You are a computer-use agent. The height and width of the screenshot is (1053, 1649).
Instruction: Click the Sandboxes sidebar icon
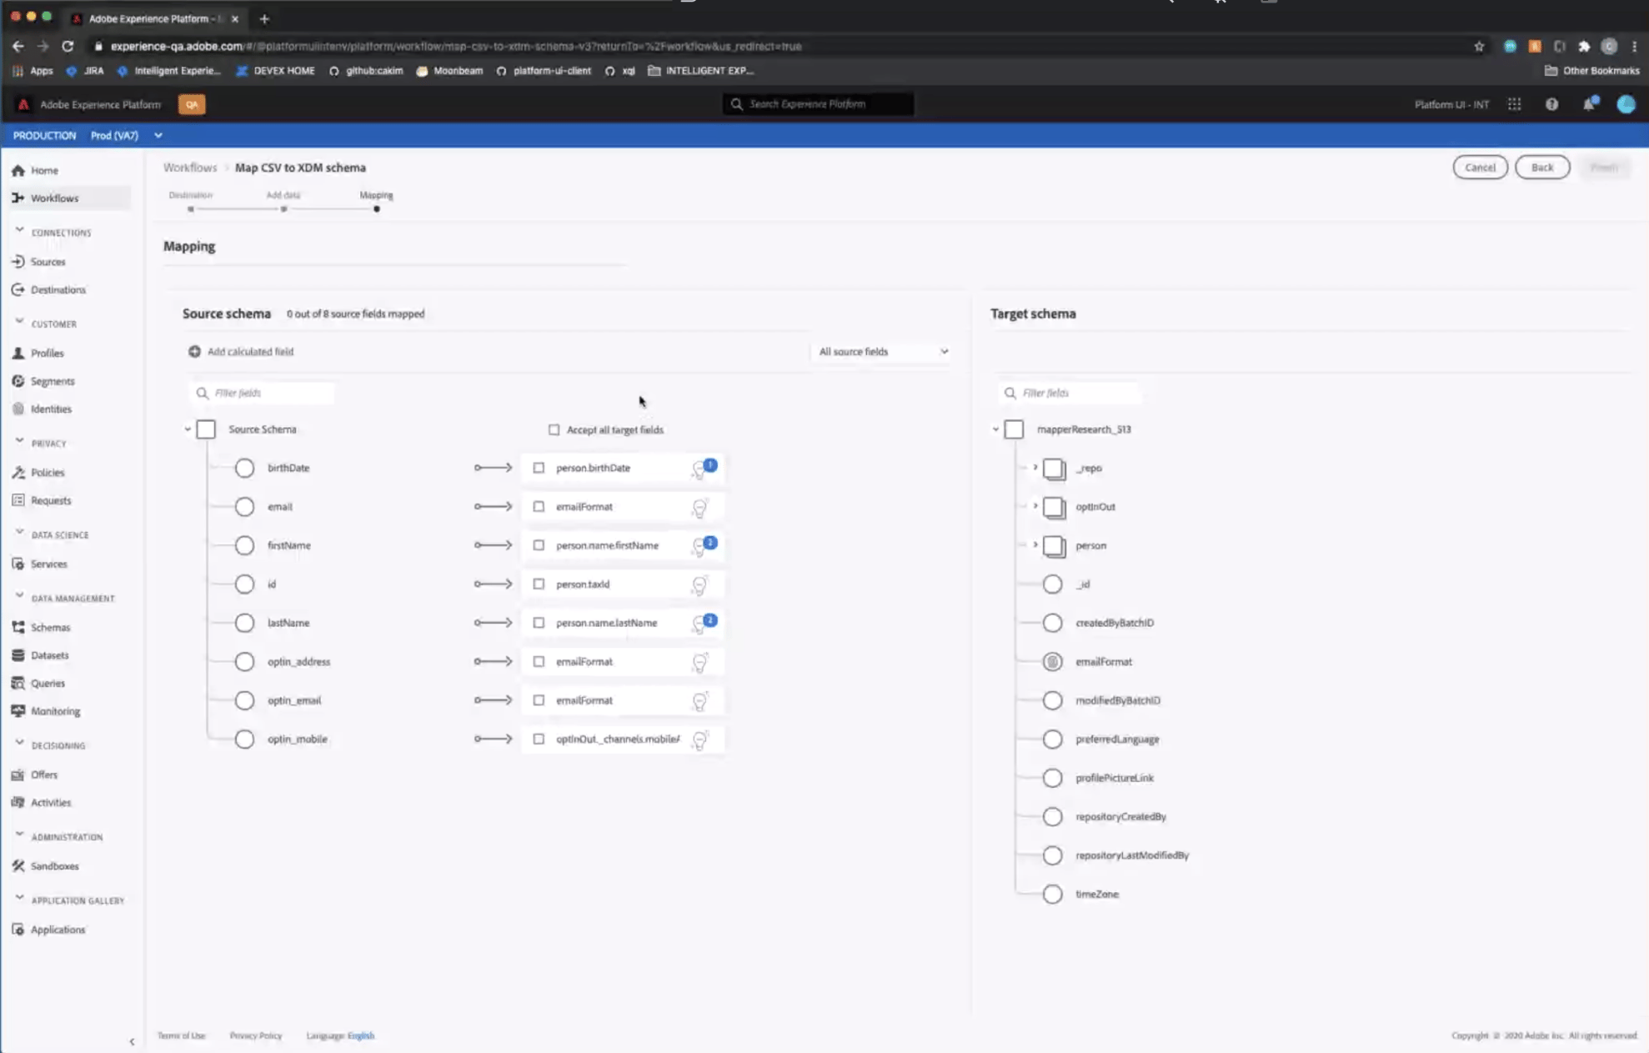click(18, 866)
